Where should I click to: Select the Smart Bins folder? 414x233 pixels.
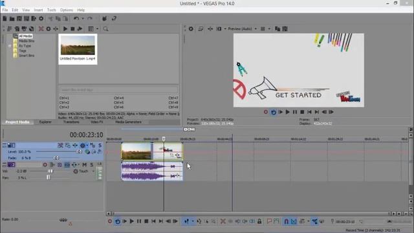coord(27,56)
